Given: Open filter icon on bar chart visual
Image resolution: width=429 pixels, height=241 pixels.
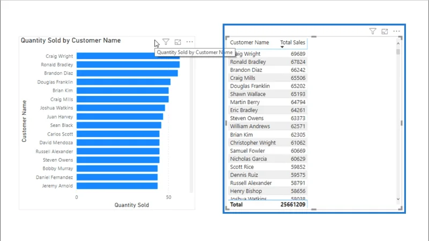Looking at the screenshot, I should pyautogui.click(x=166, y=42).
